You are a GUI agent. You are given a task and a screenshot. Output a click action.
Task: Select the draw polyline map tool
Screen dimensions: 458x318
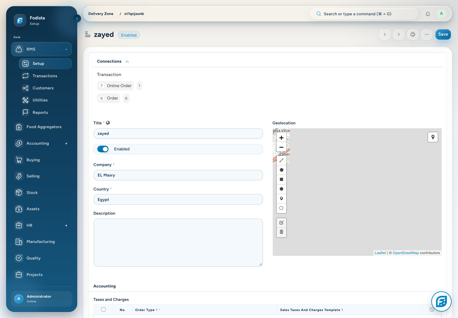[281, 160]
